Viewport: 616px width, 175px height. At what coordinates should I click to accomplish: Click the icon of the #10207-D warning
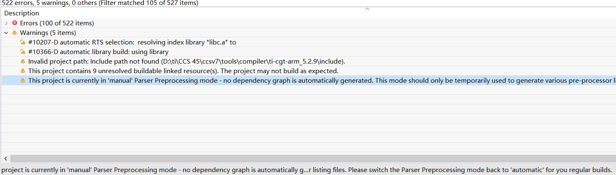point(23,42)
